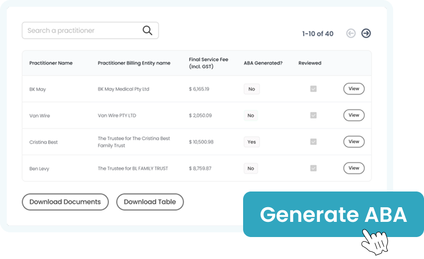
Task: Go to next page with right arrow
Action: point(366,33)
